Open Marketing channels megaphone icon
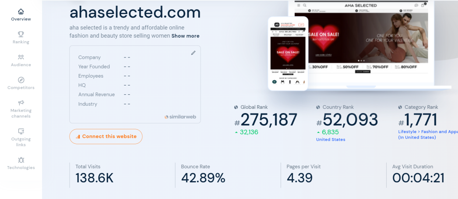This screenshot has height=199, width=458. (21, 103)
